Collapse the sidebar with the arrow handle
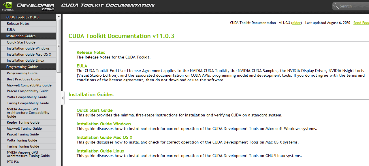 click(63, 98)
